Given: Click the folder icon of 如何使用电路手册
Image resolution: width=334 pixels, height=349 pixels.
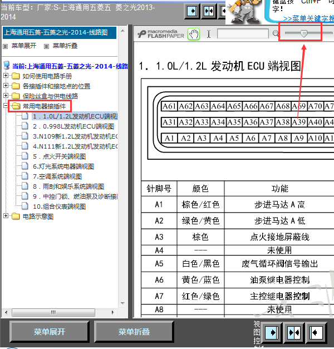Looking at the screenshot, I should (x=16, y=76).
